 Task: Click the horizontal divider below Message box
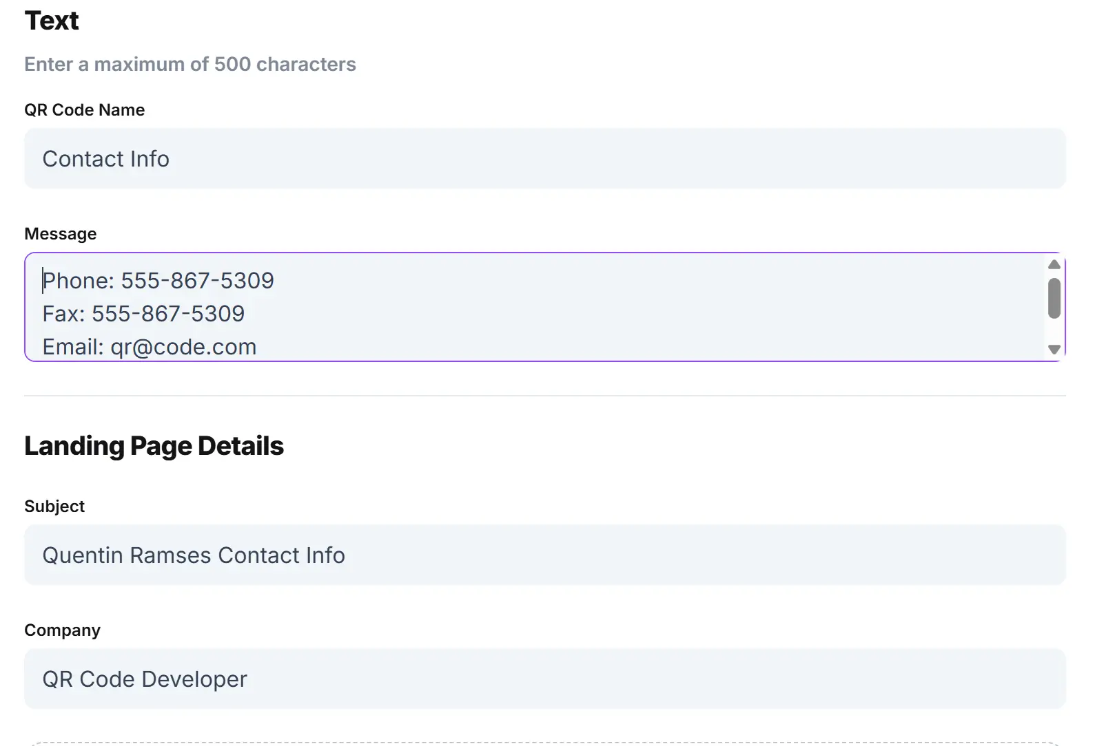(544, 396)
